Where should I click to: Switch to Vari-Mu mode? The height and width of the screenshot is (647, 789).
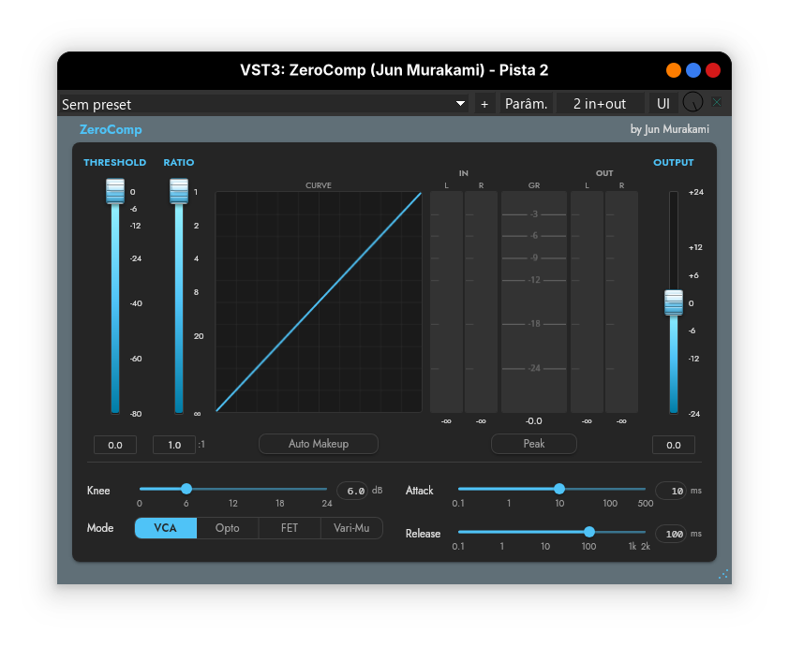[x=351, y=528]
